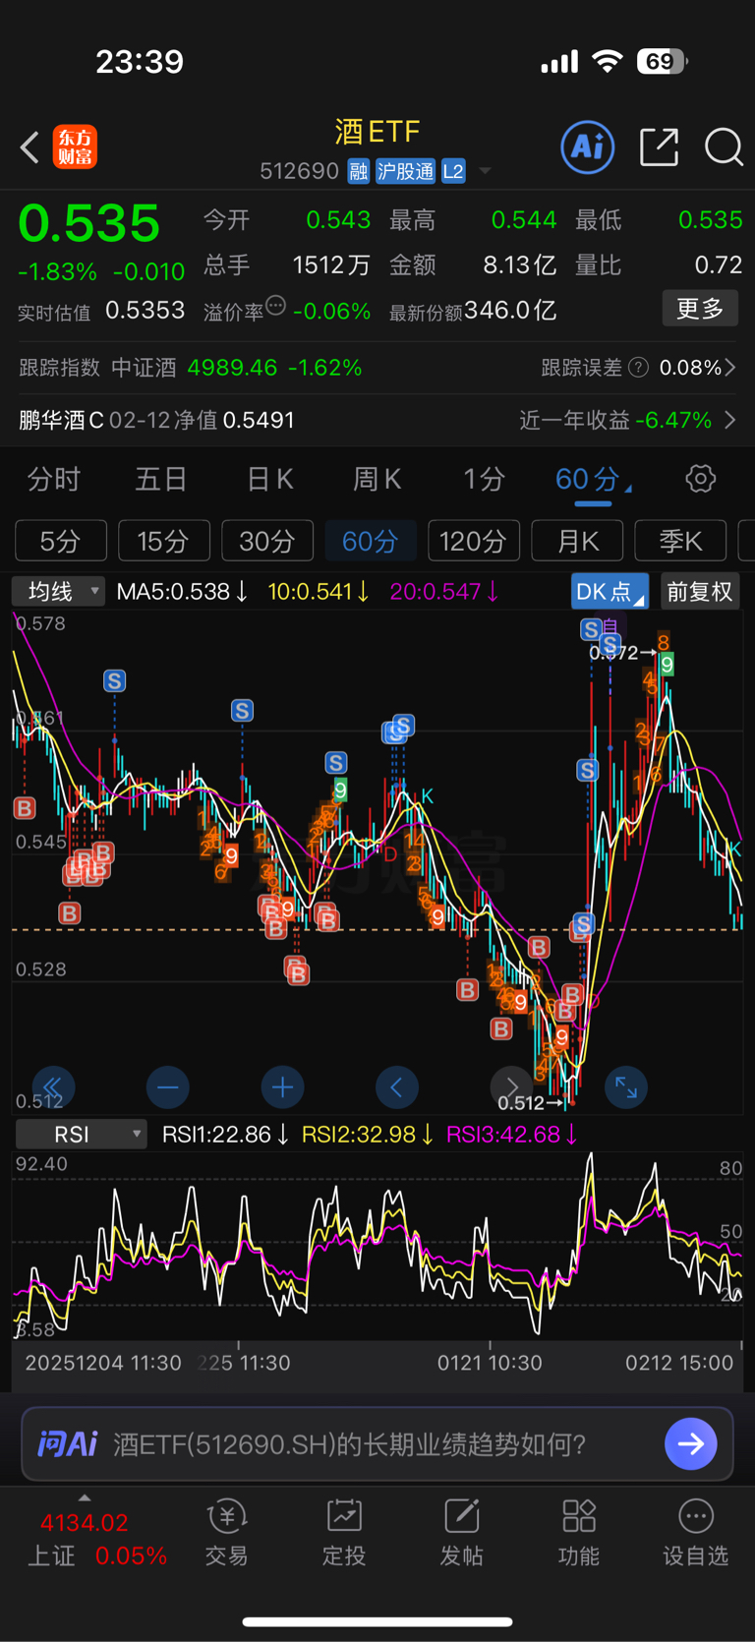Tap the 沪股通 badge

tap(405, 171)
